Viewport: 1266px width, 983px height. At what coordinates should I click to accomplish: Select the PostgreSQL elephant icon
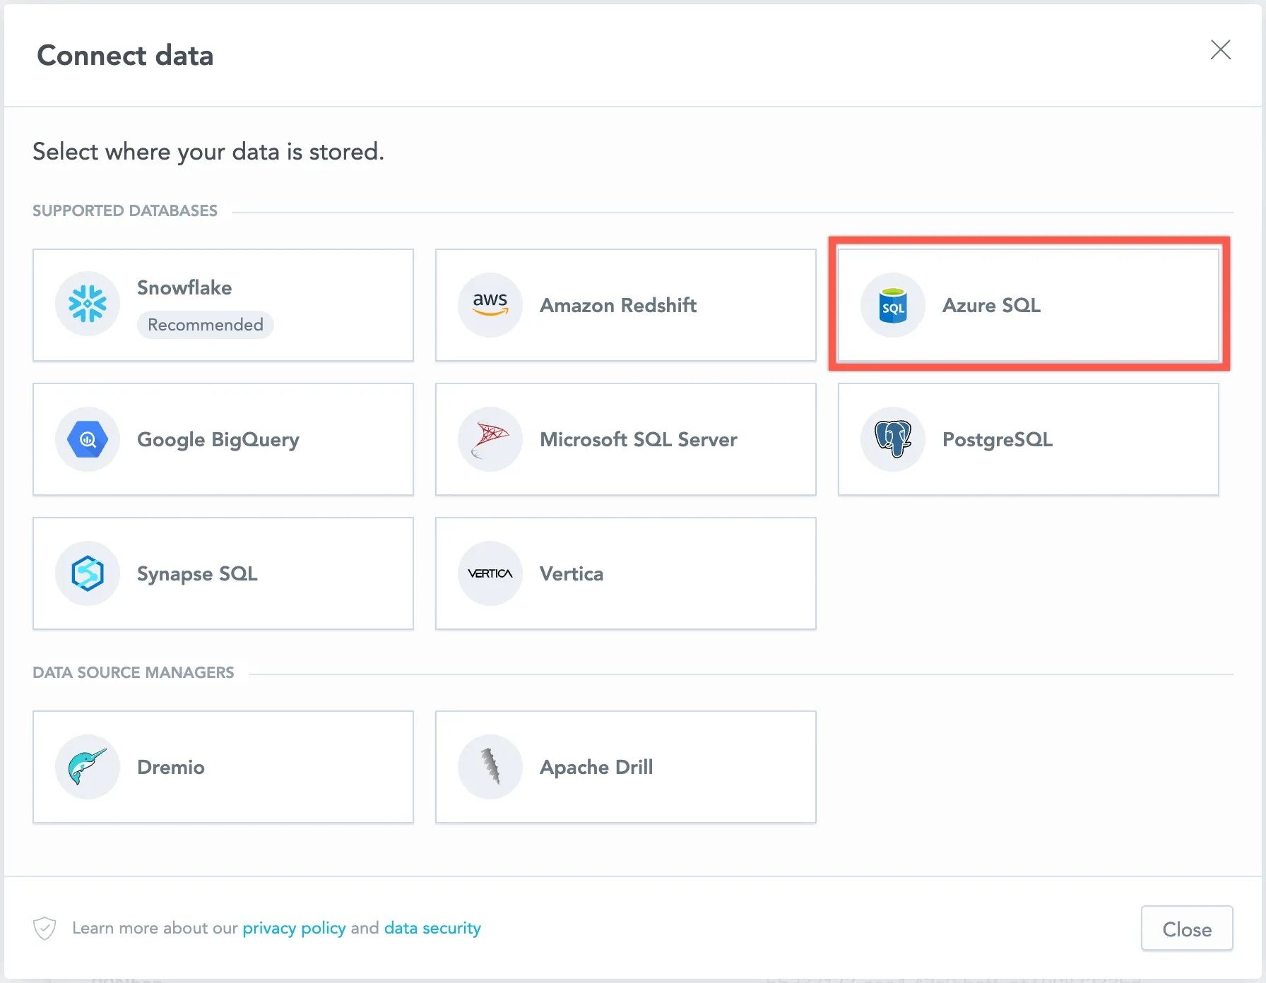point(892,439)
